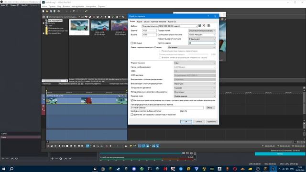Click the prerendered files folder path field
Viewport: 306px width, 172px height.
[x=167, y=107]
